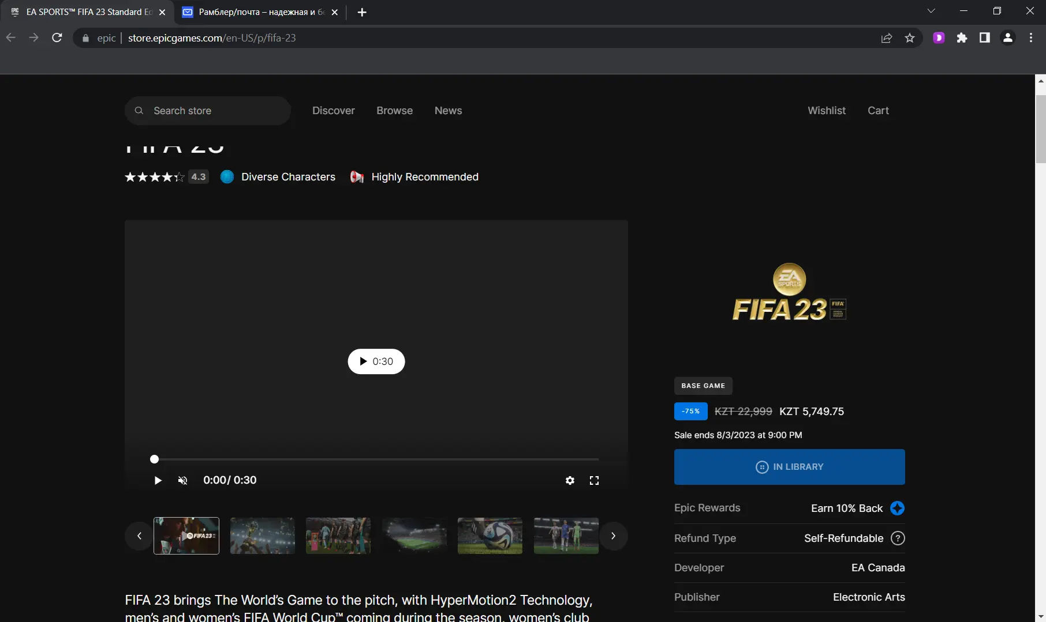Click the KZT 5,749.75 sale price
This screenshot has height=622, width=1046.
(812, 412)
